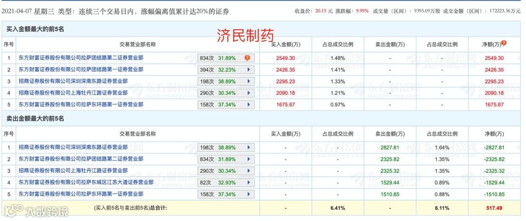Select the 0.89% sell ratio cell
Image resolution: width=526 pixels, height=221 pixels.
(x=442, y=183)
